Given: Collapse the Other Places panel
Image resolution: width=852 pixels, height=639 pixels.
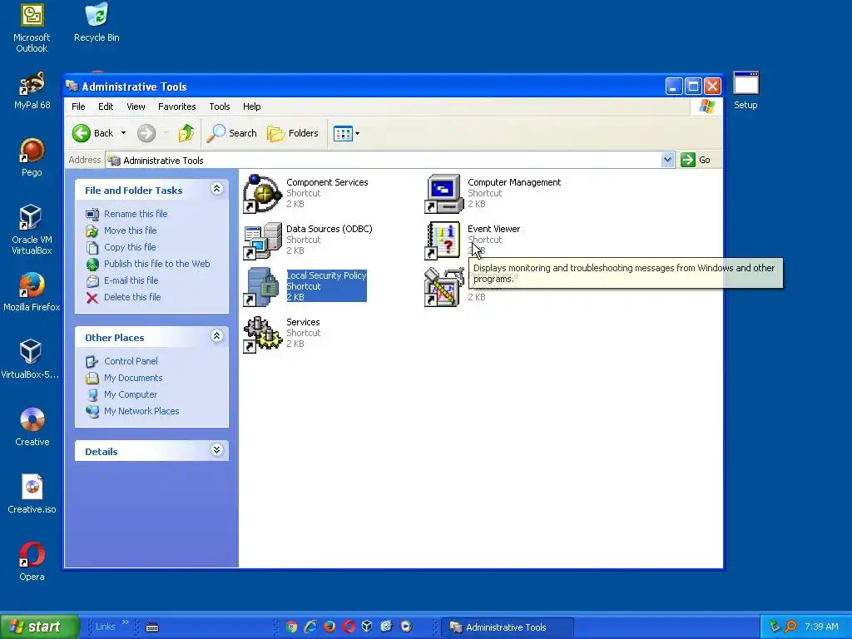Looking at the screenshot, I should pos(217,336).
